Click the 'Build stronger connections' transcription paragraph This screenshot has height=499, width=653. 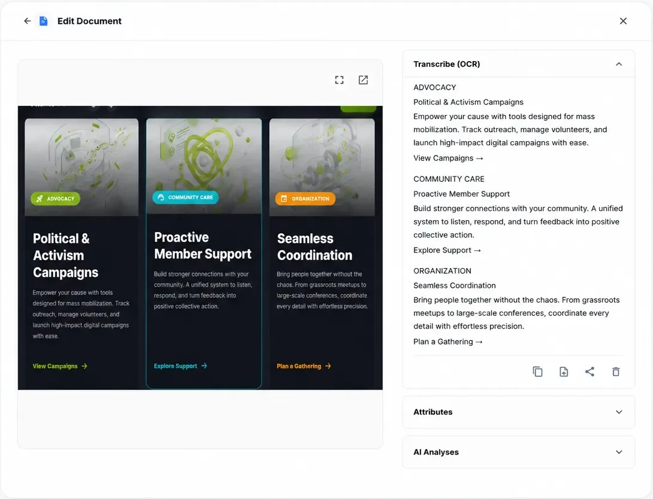click(518, 221)
